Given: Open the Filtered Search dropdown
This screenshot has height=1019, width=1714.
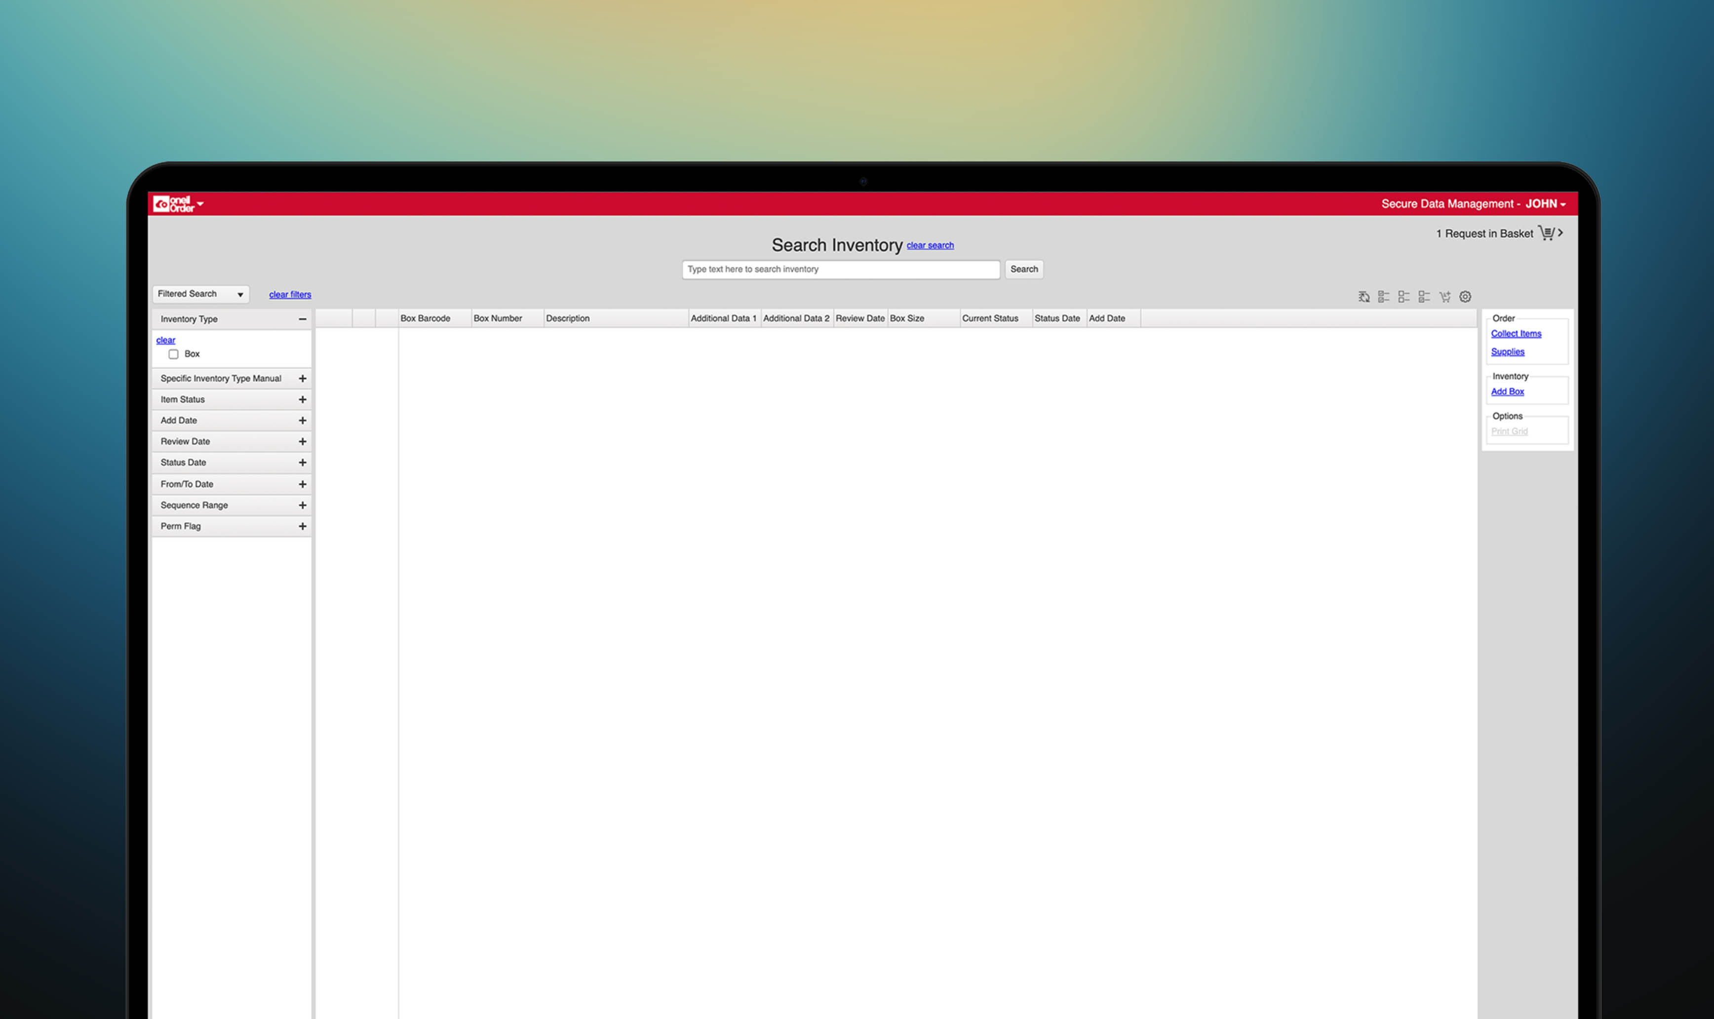Looking at the screenshot, I should click(200, 294).
